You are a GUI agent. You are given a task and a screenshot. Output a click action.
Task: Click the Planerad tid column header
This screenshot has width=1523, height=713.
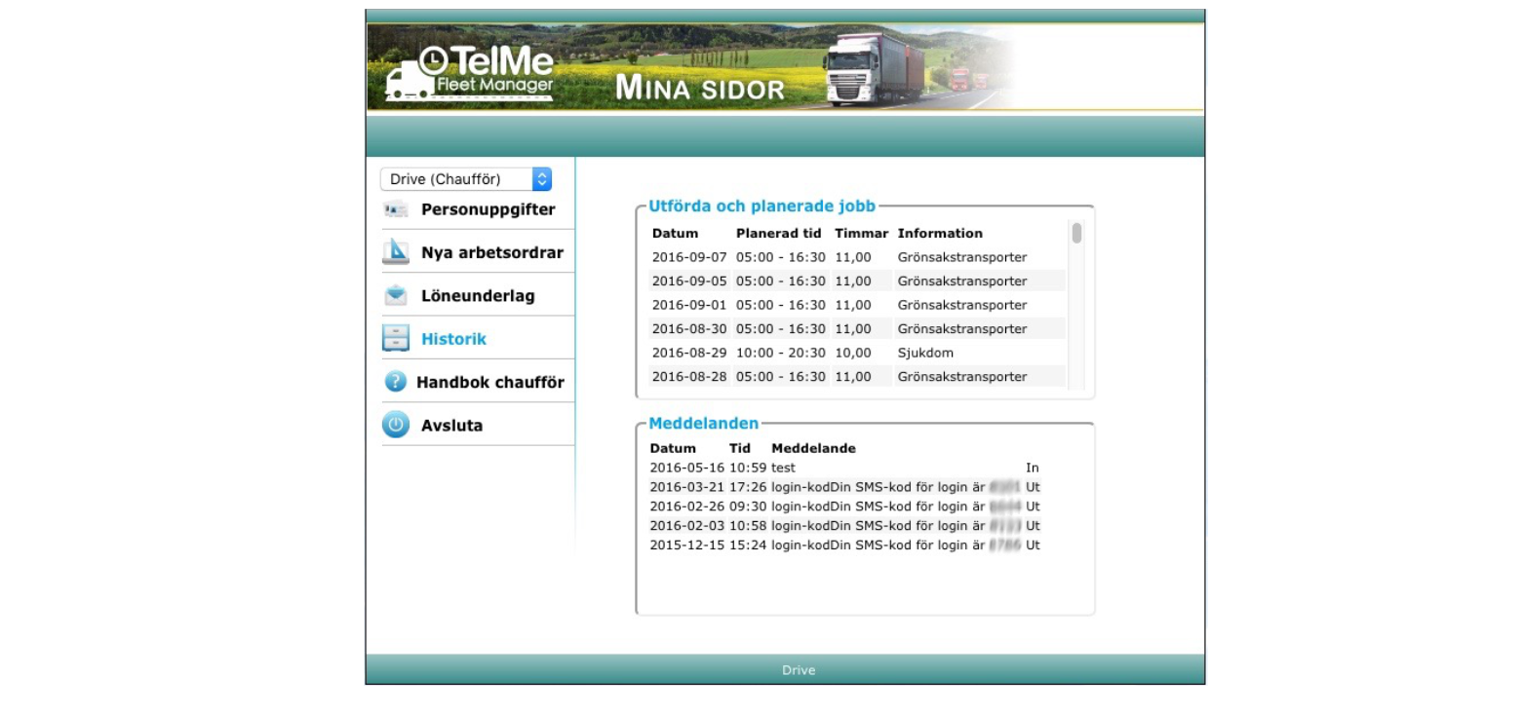[778, 234]
